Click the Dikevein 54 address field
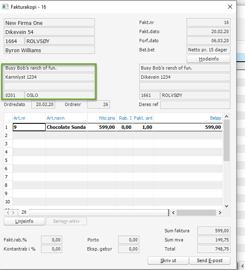The height and width of the screenshot is (270, 245). click(x=49, y=32)
